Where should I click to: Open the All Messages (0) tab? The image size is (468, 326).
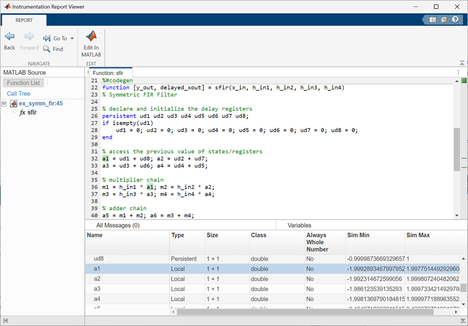[x=118, y=225]
